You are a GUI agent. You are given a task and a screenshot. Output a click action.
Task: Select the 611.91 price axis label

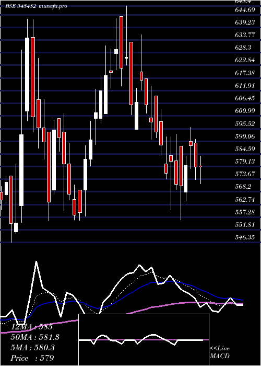(x=245, y=85)
